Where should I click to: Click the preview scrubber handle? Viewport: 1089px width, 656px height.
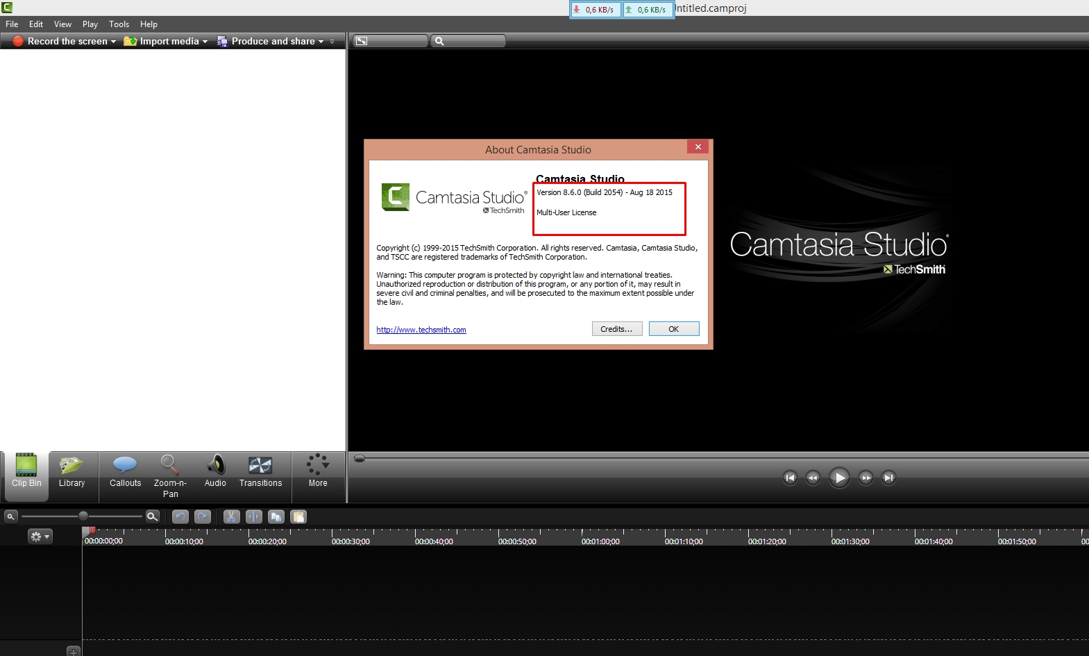[360, 458]
